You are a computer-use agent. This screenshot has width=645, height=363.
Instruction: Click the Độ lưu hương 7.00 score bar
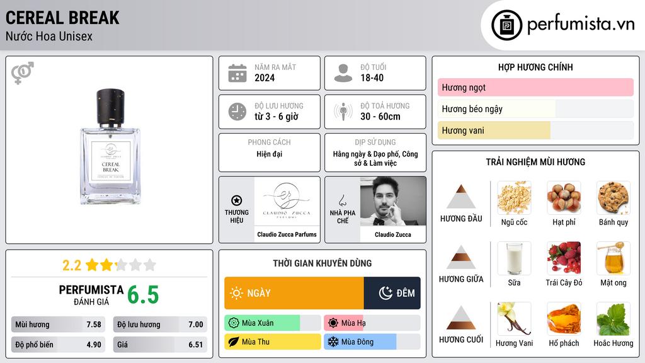pos(160,325)
